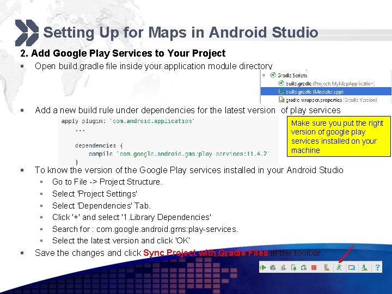Viewport: 392px width, 294px height.
Task: Click Attach Debugger to Android Process icon
Action: [x=293, y=267]
